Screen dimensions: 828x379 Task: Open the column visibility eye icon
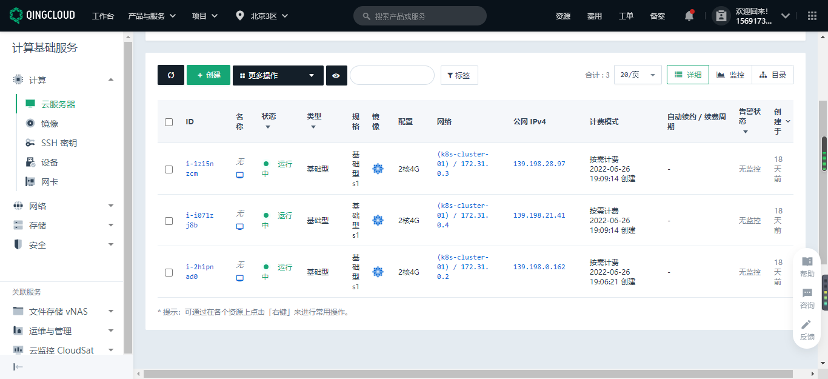tap(336, 75)
